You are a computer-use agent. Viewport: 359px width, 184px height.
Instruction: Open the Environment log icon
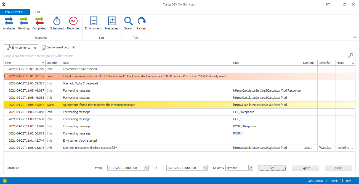(x=93, y=23)
